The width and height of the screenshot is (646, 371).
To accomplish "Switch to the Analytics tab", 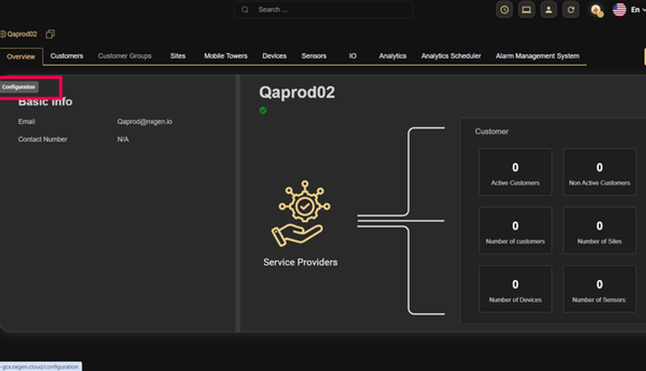I will coord(392,56).
